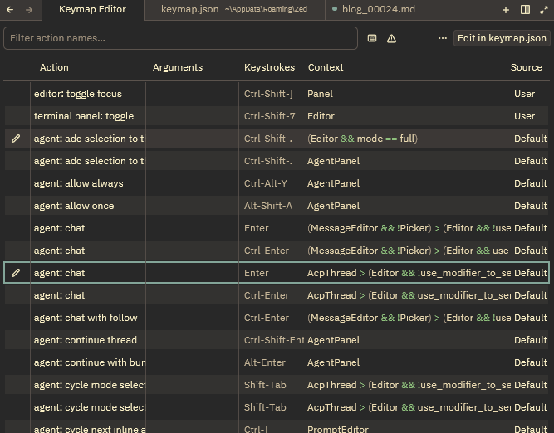Click the Filter action names search box
This screenshot has width=554, height=433.
coord(180,38)
